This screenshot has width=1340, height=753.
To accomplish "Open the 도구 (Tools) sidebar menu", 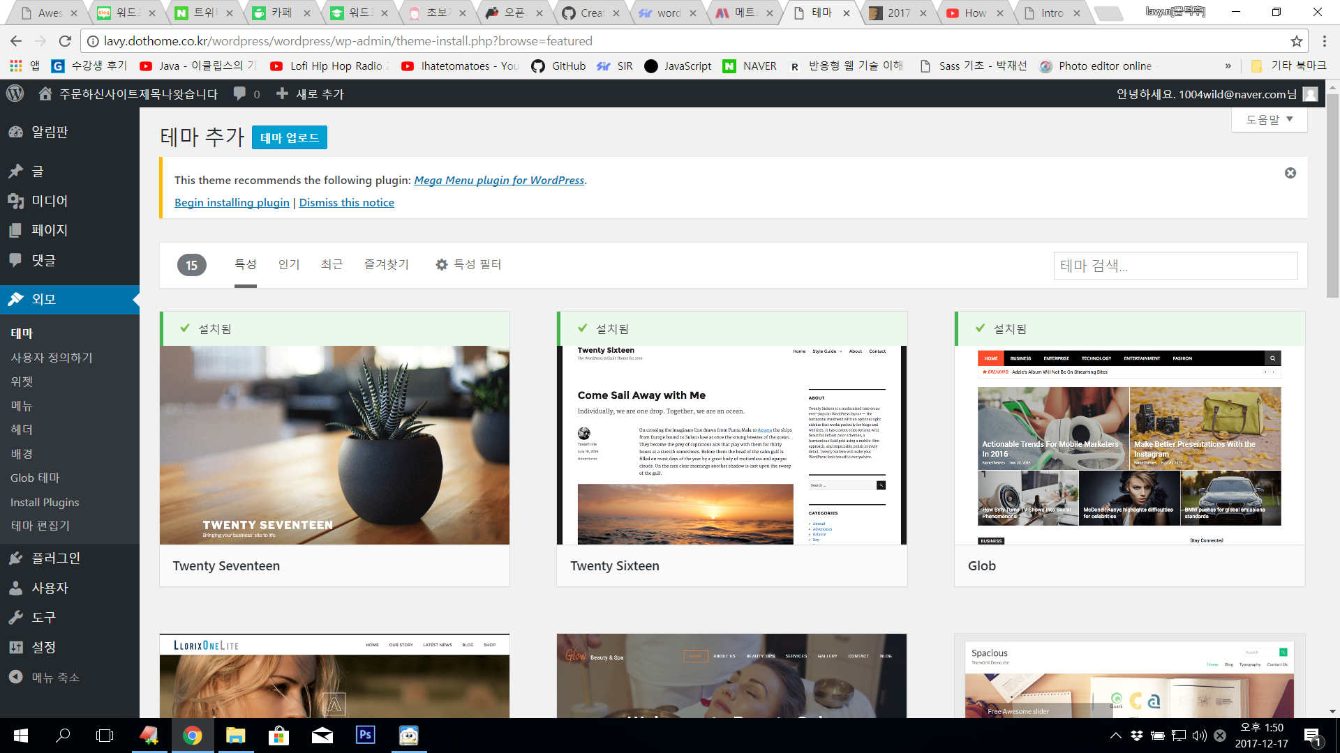I will [43, 617].
